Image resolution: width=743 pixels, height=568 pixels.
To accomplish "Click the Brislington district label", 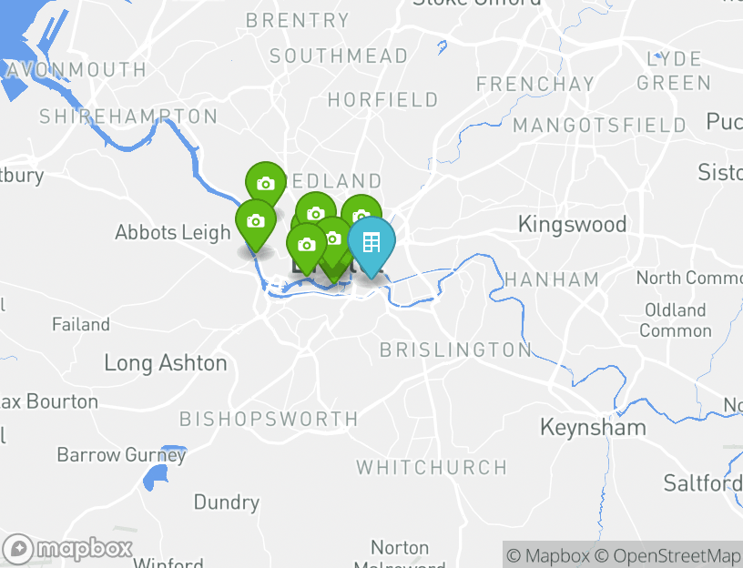I will pos(456,350).
